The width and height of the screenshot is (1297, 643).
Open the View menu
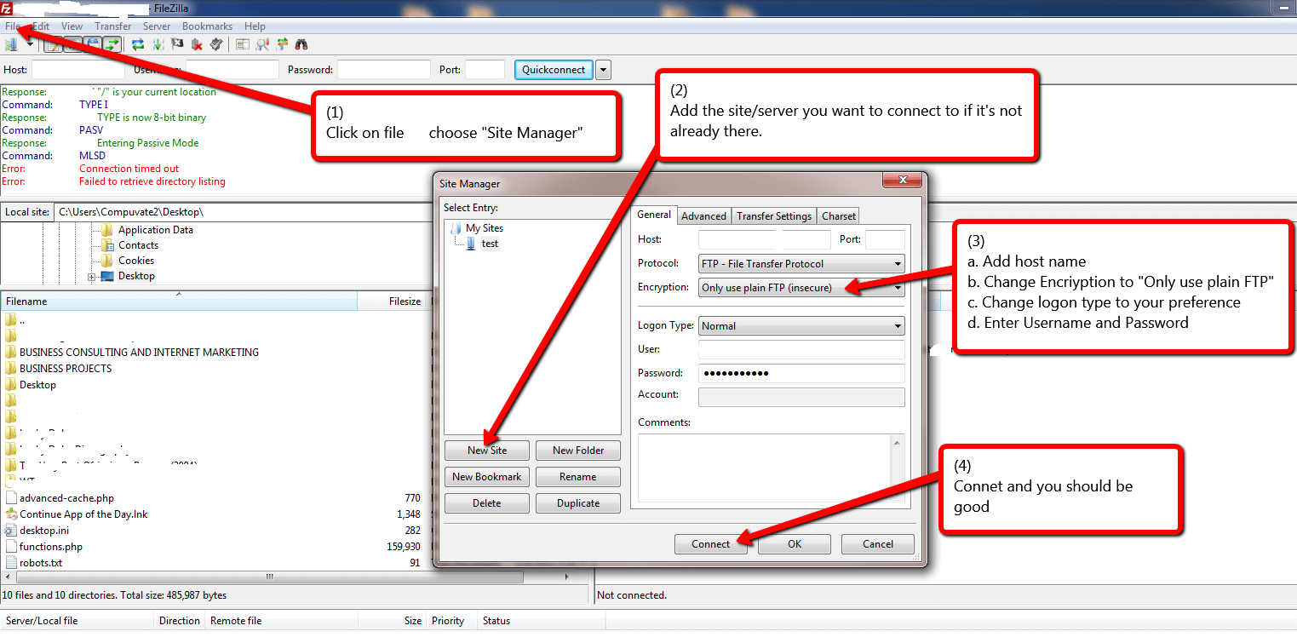point(72,26)
